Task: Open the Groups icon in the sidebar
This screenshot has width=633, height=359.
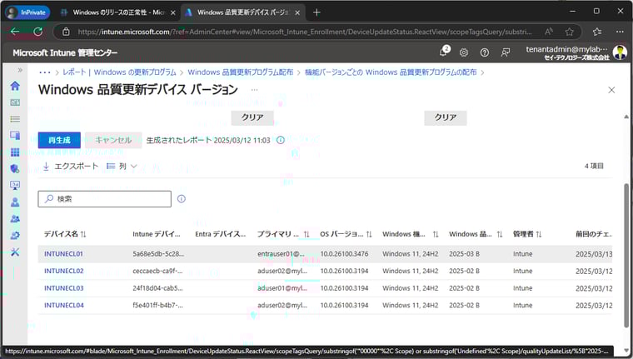Action: (x=15, y=218)
